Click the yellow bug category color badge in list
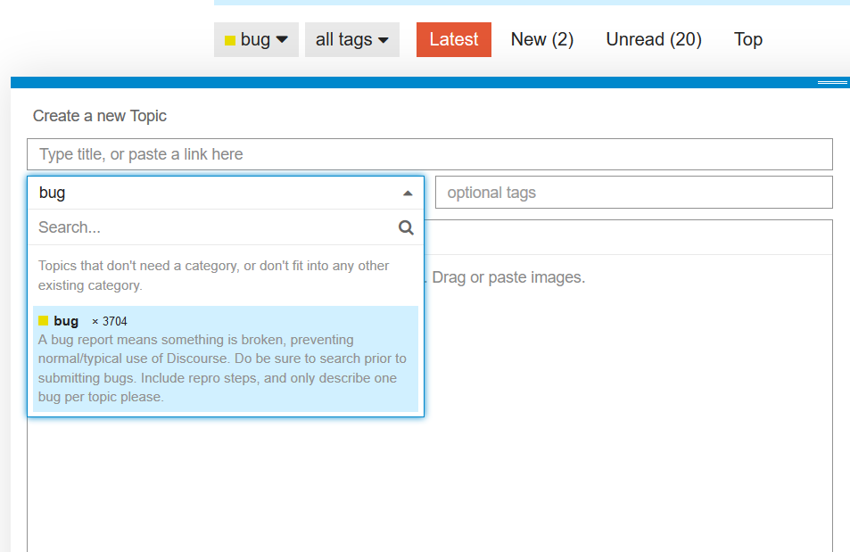 (44, 321)
